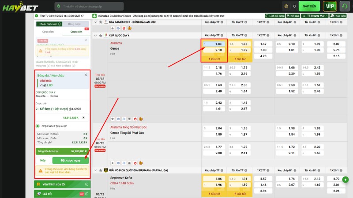The width and height of the screenshot is (353, 198).
Task: Collapse the Cúp Quốc Gia Ý league section
Action: (95, 35)
